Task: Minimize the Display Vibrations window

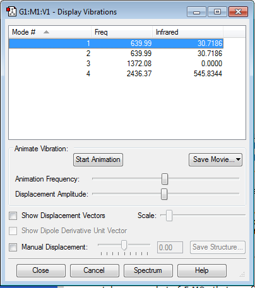Action: pyautogui.click(x=196, y=12)
